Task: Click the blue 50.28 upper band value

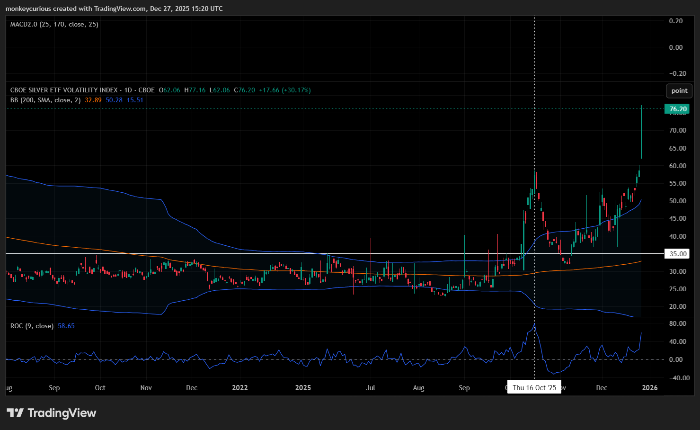Action: [114, 100]
